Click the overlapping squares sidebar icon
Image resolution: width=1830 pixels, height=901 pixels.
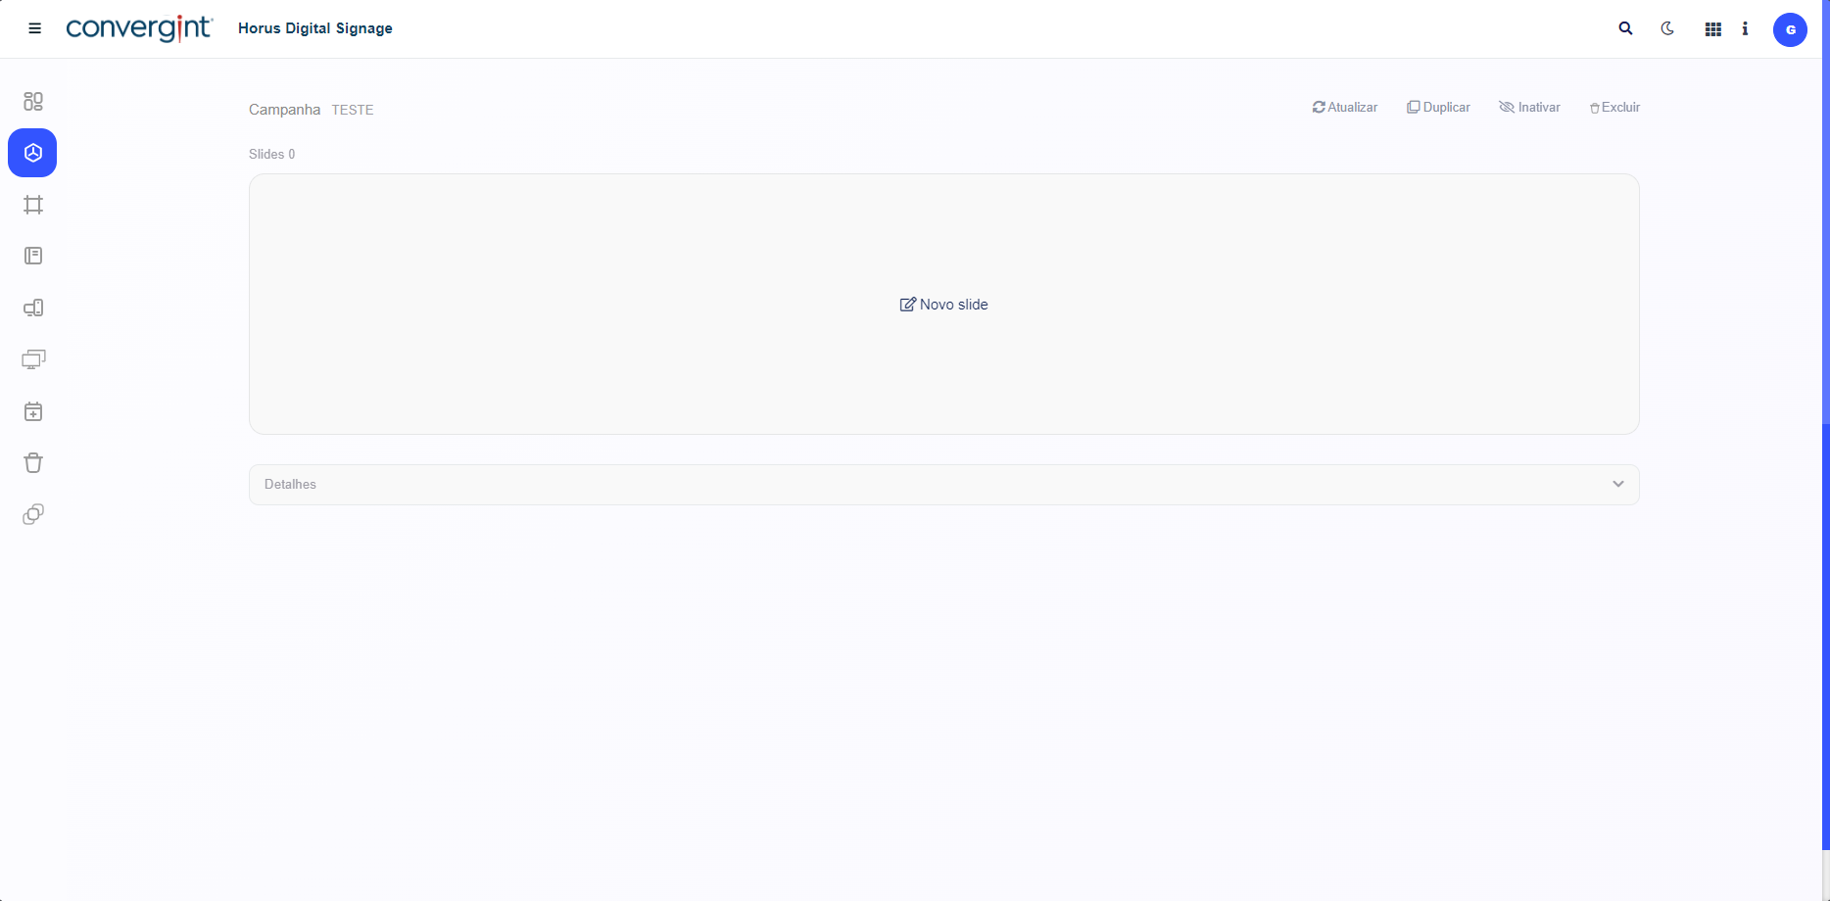[x=33, y=514]
